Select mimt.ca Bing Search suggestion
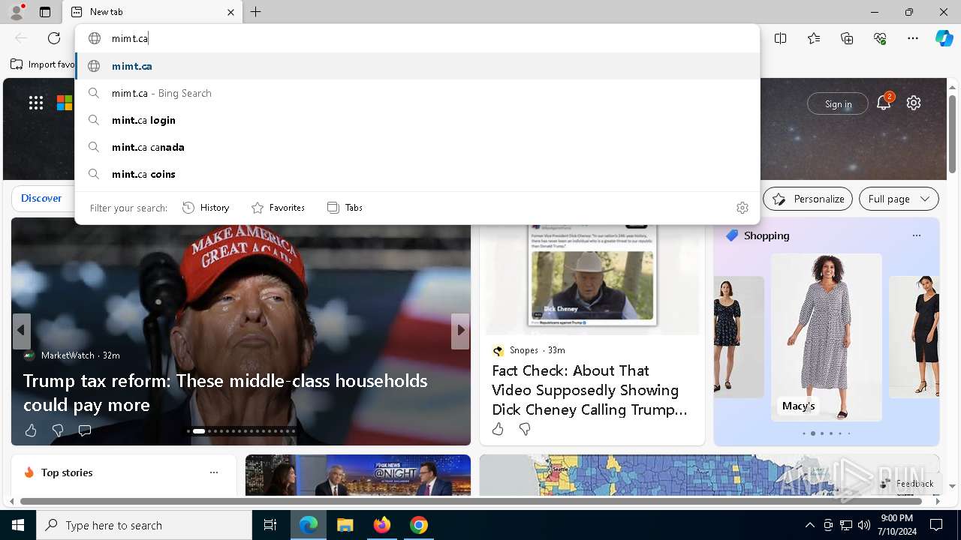This screenshot has height=540, width=961. [x=417, y=93]
